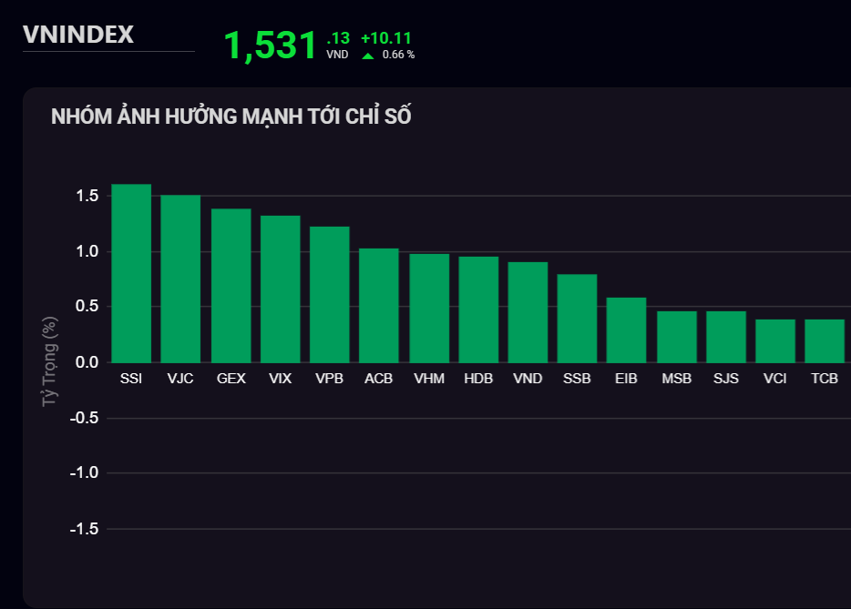Click the VJC ticker label
851x609 pixels.
[180, 379]
